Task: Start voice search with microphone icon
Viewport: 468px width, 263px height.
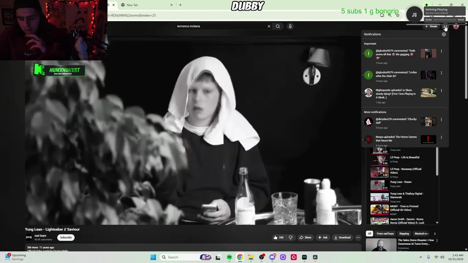Action: [x=290, y=26]
